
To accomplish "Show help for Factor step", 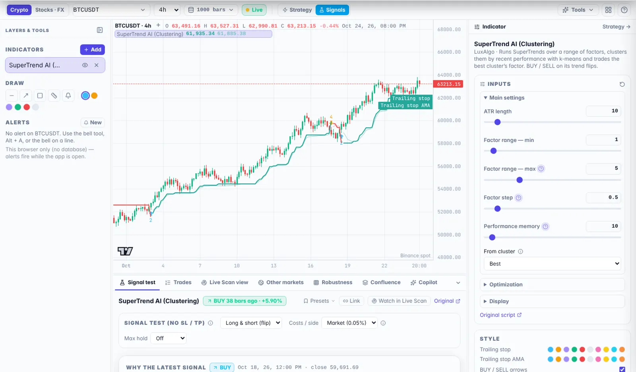I will [518, 198].
